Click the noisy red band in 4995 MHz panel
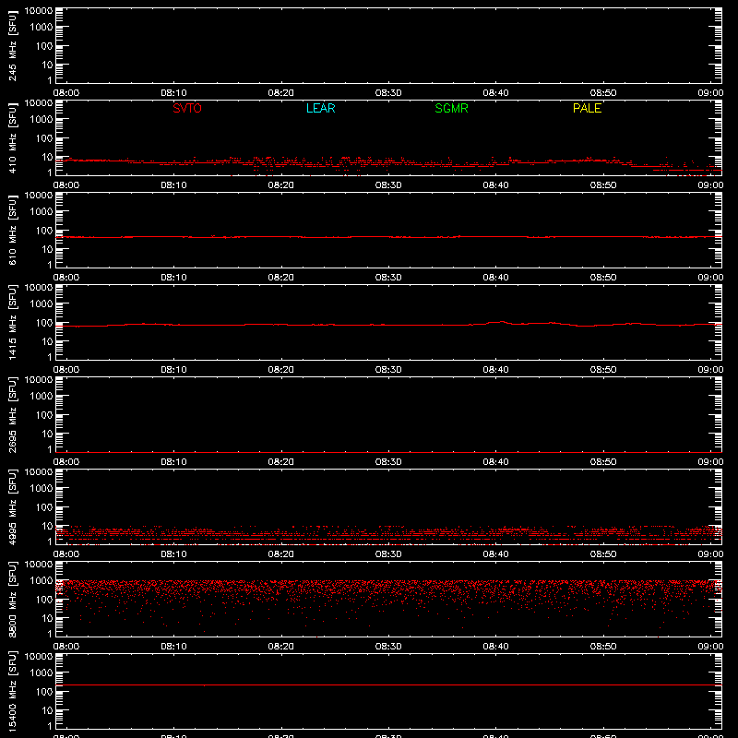This screenshot has height=738, width=738. coord(388,534)
